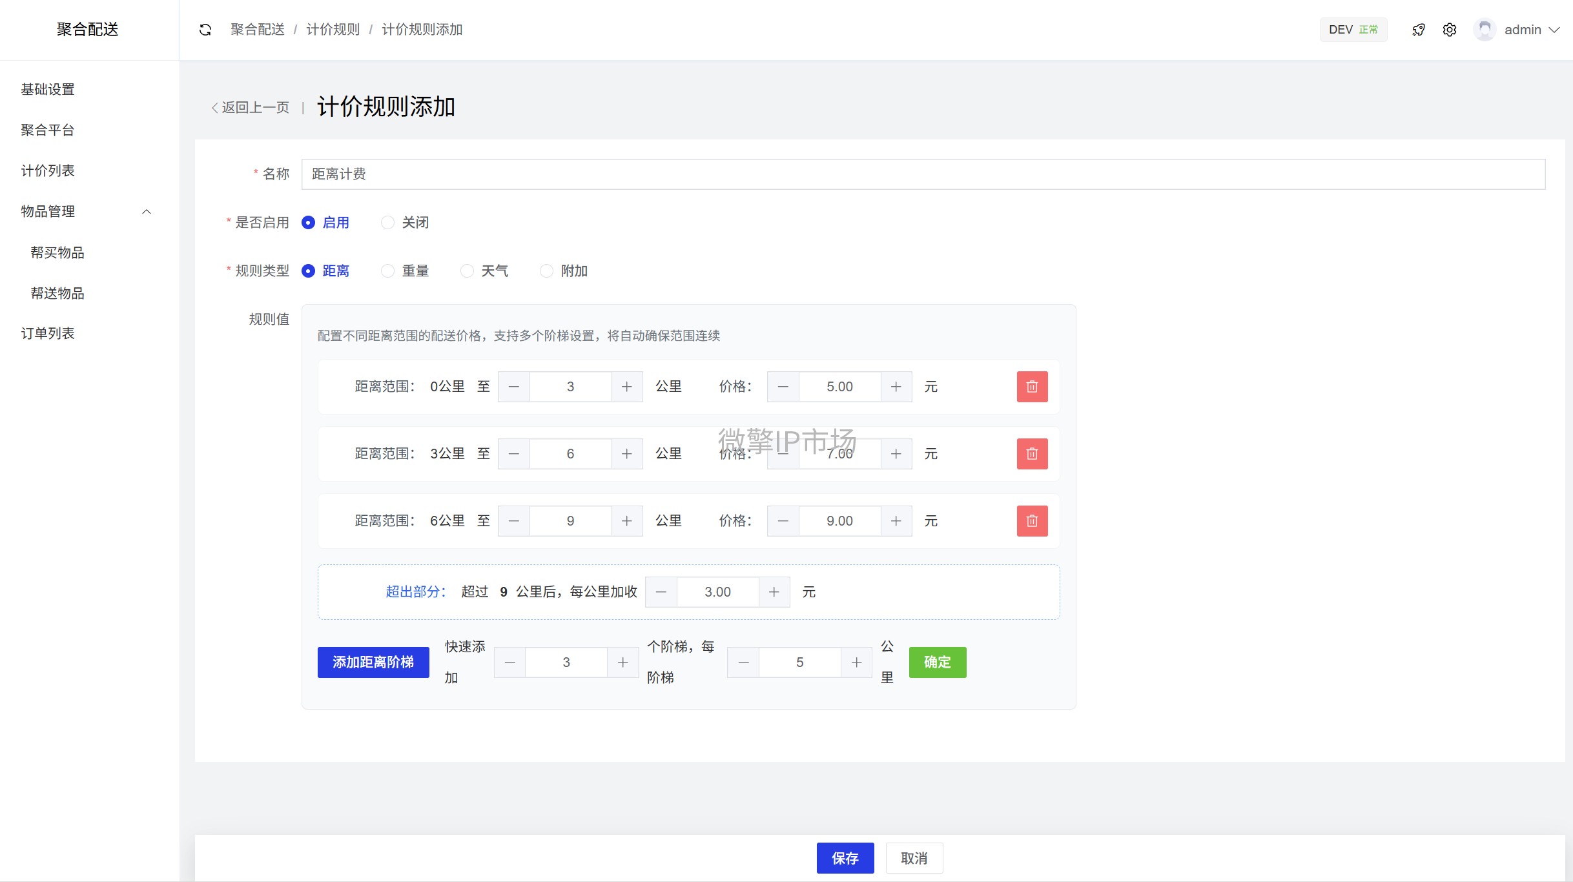Screen dimensions: 1573x882
Task: Click the blue 保存 button
Action: (x=845, y=858)
